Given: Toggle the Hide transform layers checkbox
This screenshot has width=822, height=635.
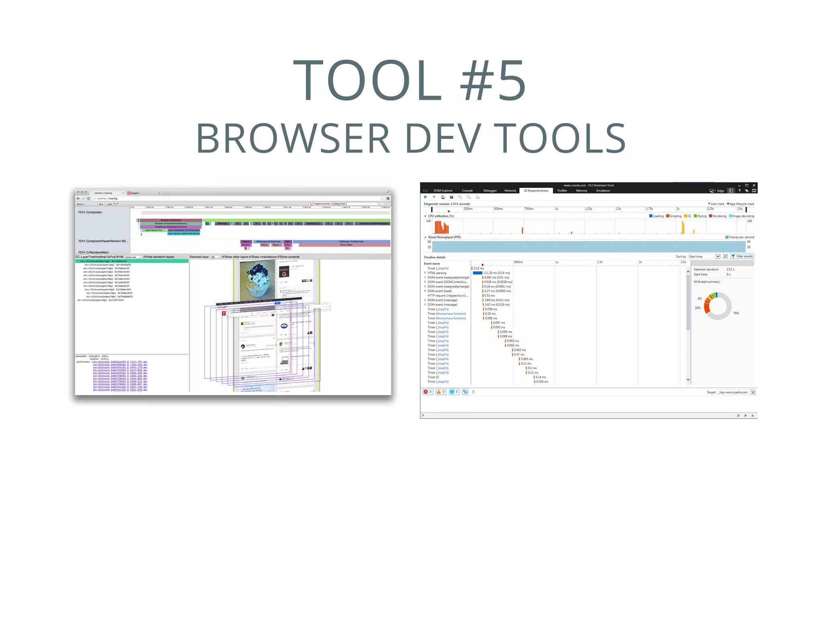Looking at the screenshot, I should point(144,257).
